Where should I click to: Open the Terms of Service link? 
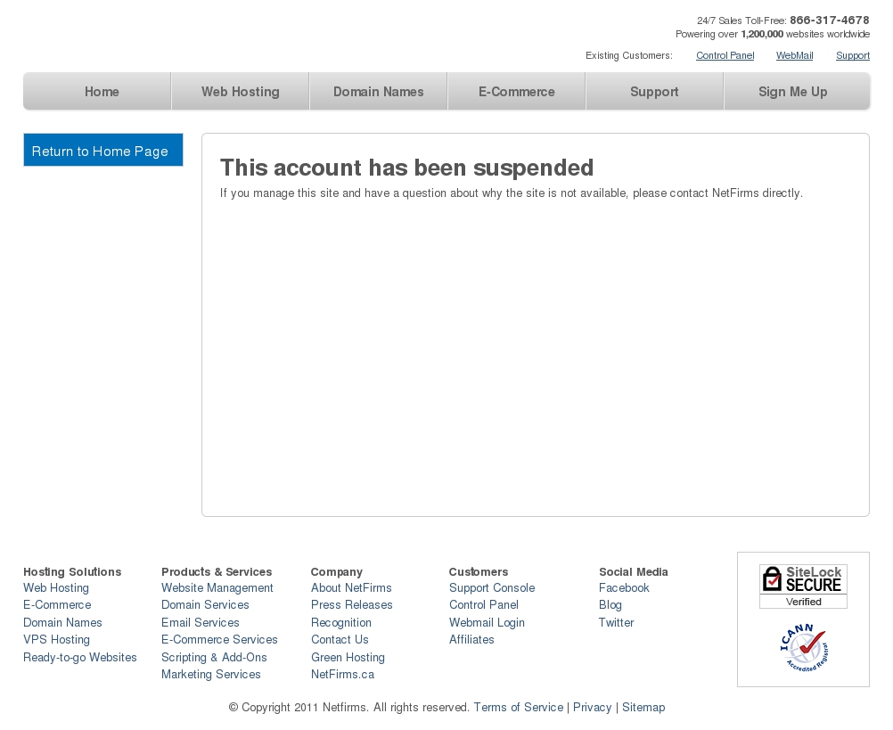[519, 707]
